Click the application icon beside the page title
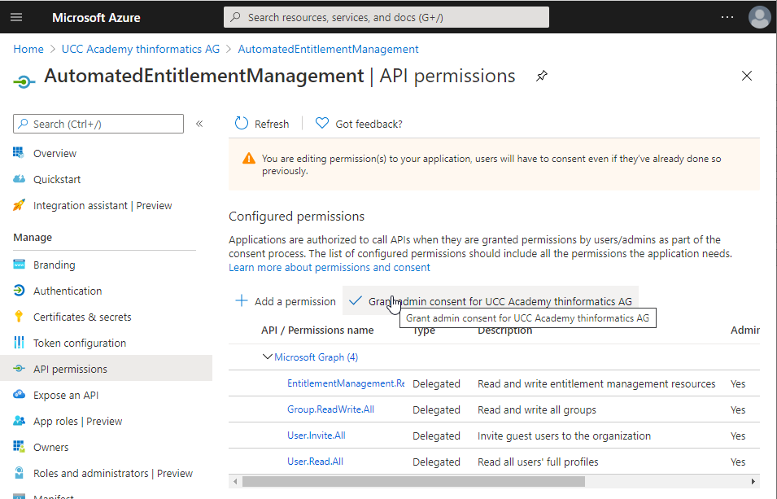 24,81
